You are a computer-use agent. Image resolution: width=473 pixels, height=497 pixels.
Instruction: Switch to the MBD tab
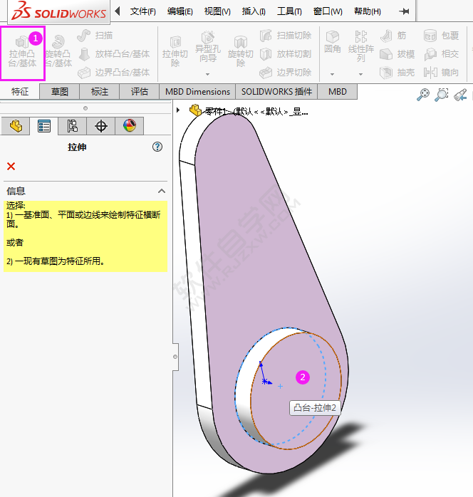pyautogui.click(x=338, y=92)
